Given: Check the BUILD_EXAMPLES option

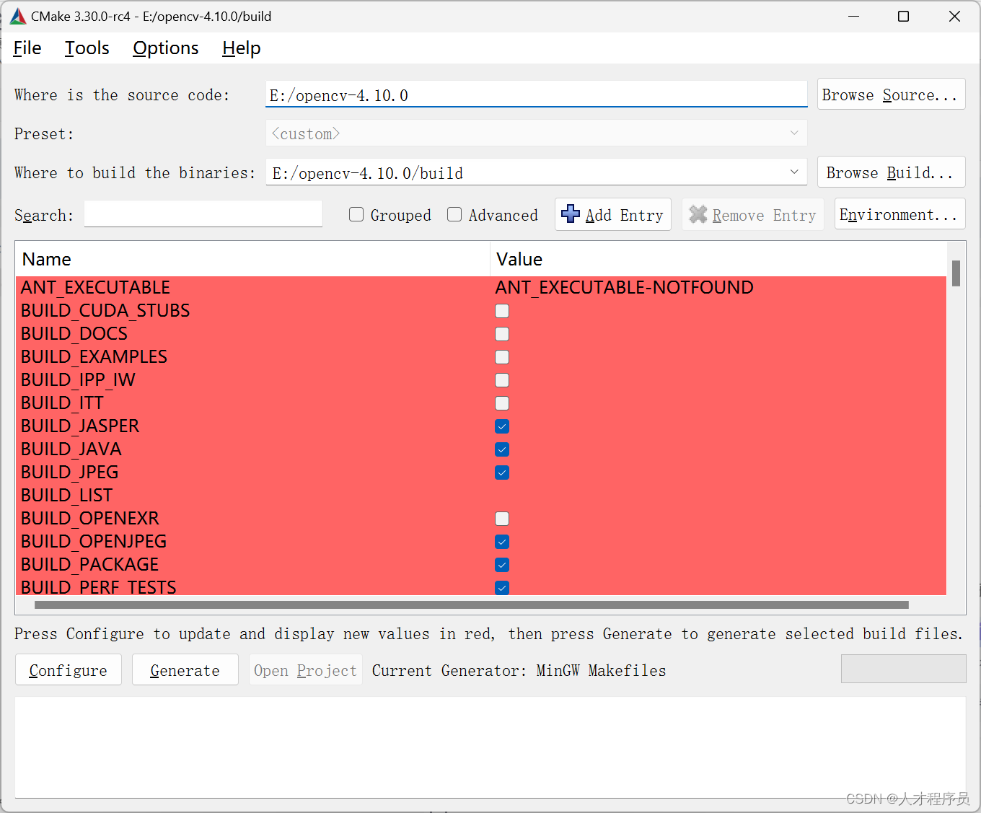Looking at the screenshot, I should [502, 357].
